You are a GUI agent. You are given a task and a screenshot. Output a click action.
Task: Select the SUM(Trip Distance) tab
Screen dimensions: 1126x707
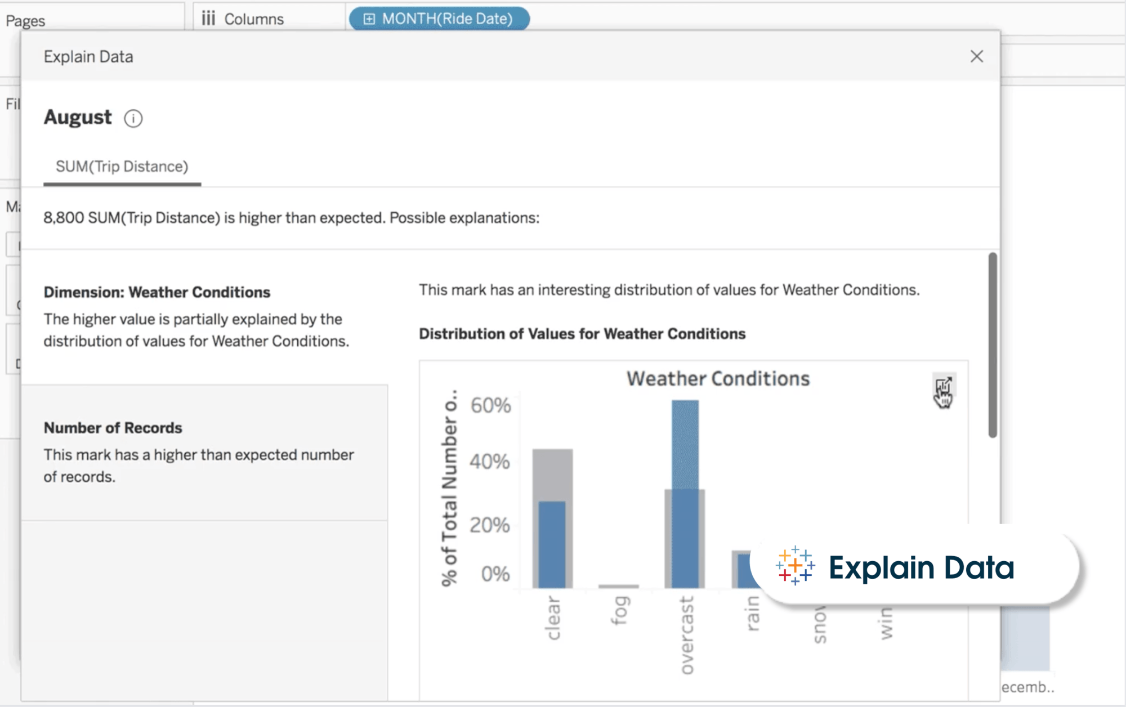[122, 167]
